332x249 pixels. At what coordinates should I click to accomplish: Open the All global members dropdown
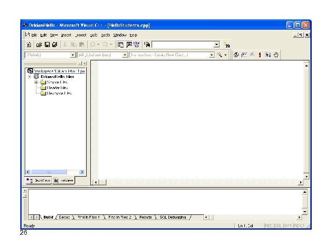click(x=125, y=55)
